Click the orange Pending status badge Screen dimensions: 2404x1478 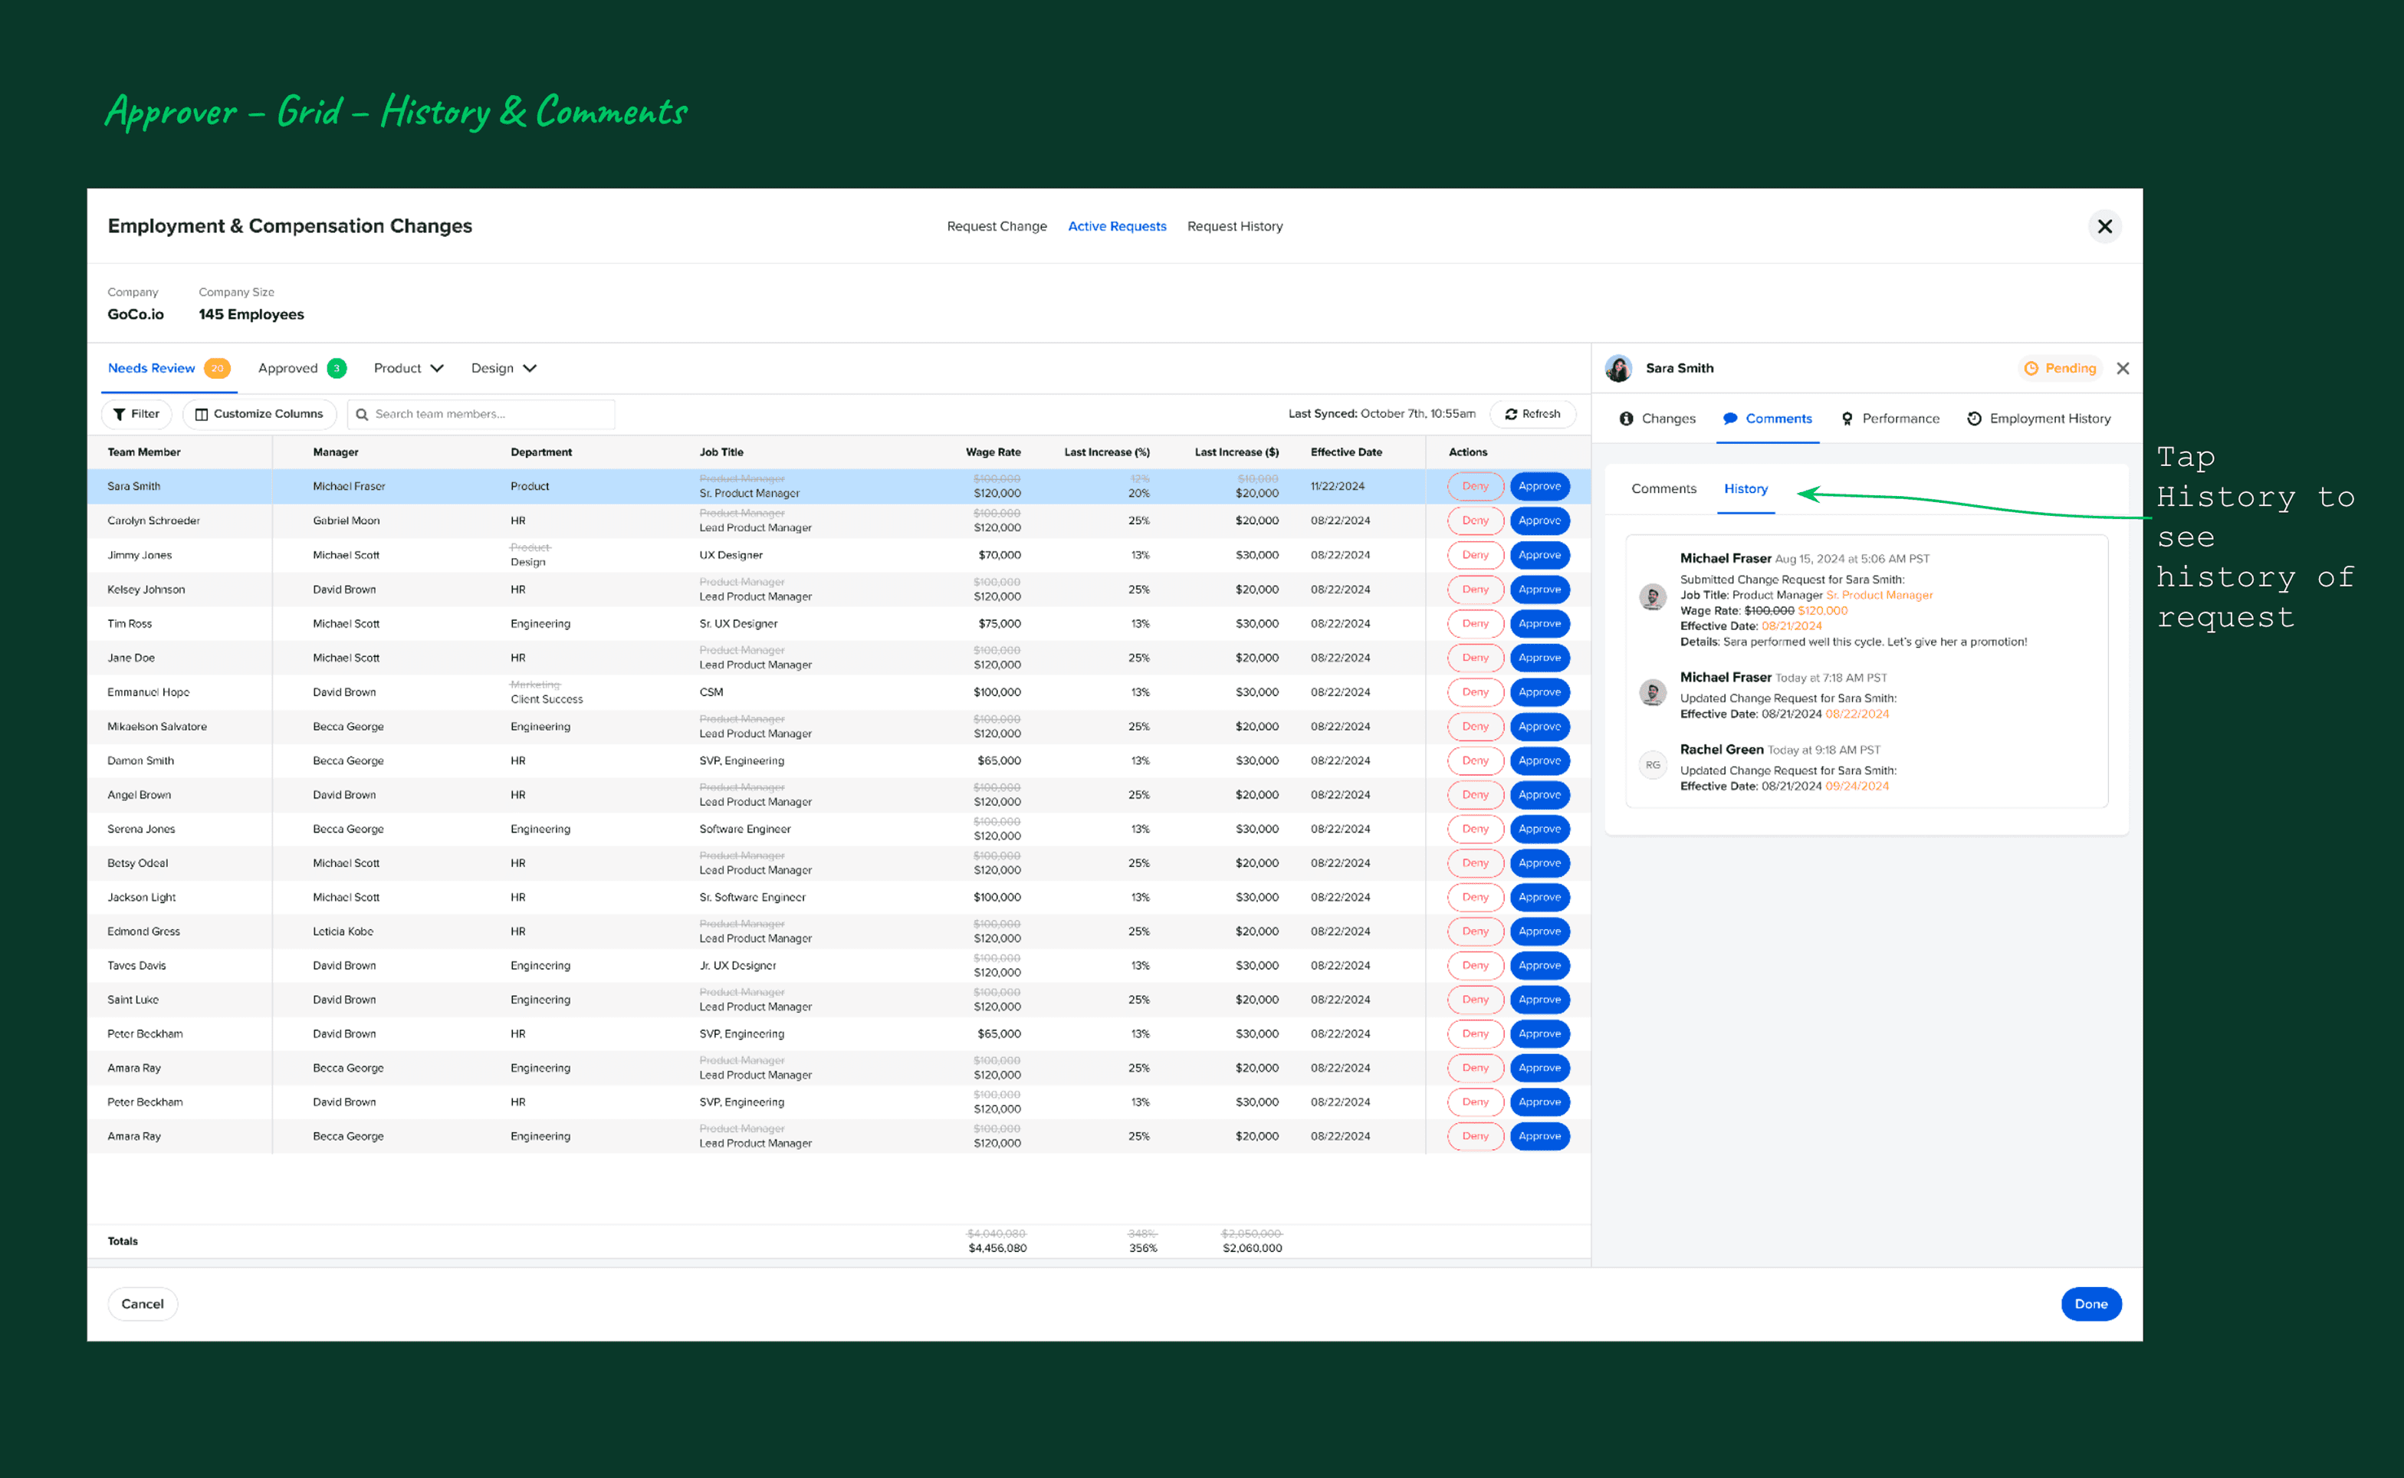[x=2060, y=369]
